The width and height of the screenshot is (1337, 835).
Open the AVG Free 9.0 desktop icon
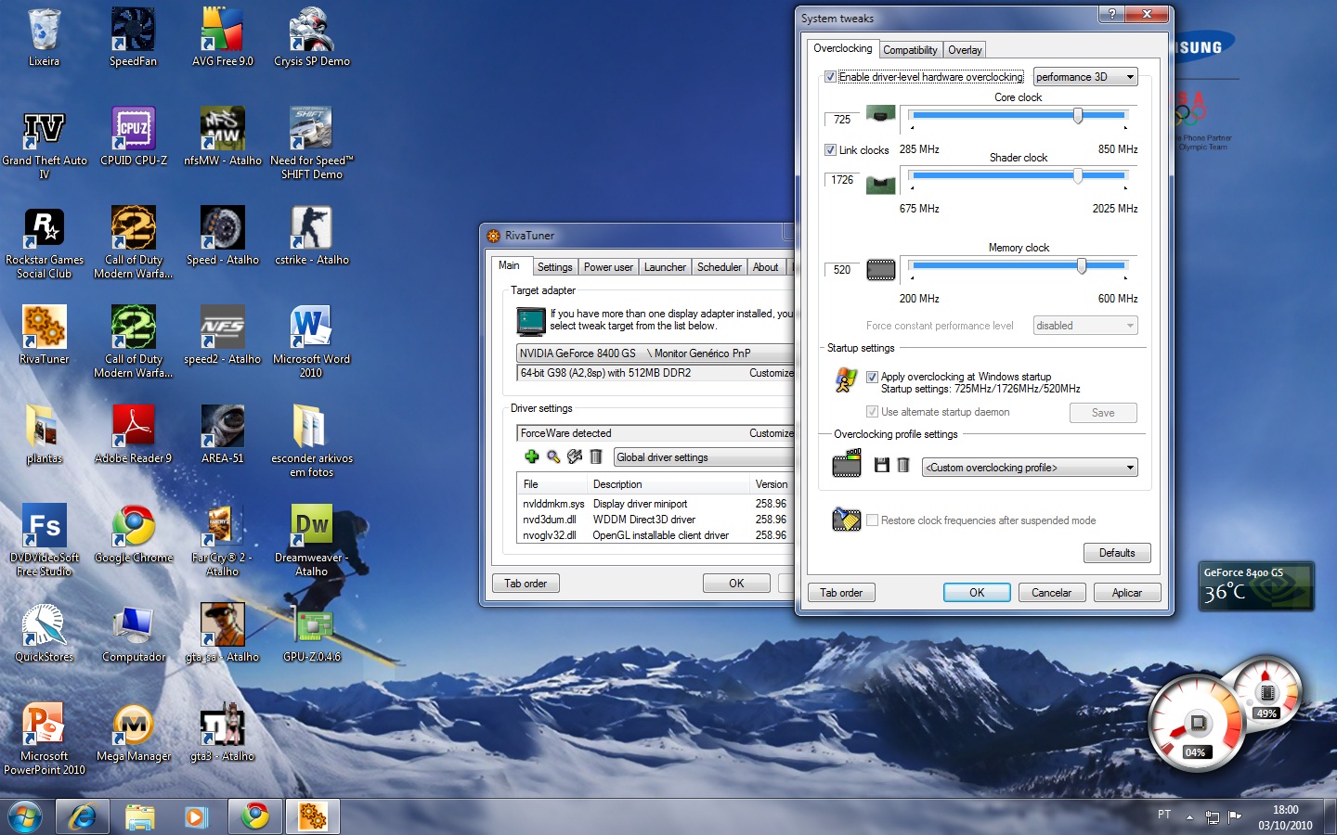[x=223, y=37]
